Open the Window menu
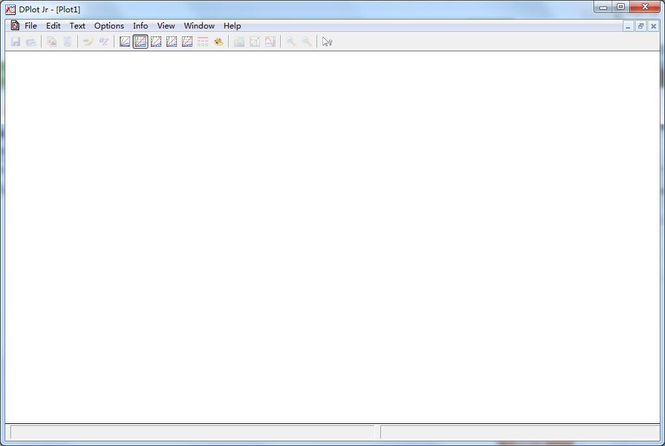This screenshot has width=665, height=446. [x=200, y=26]
